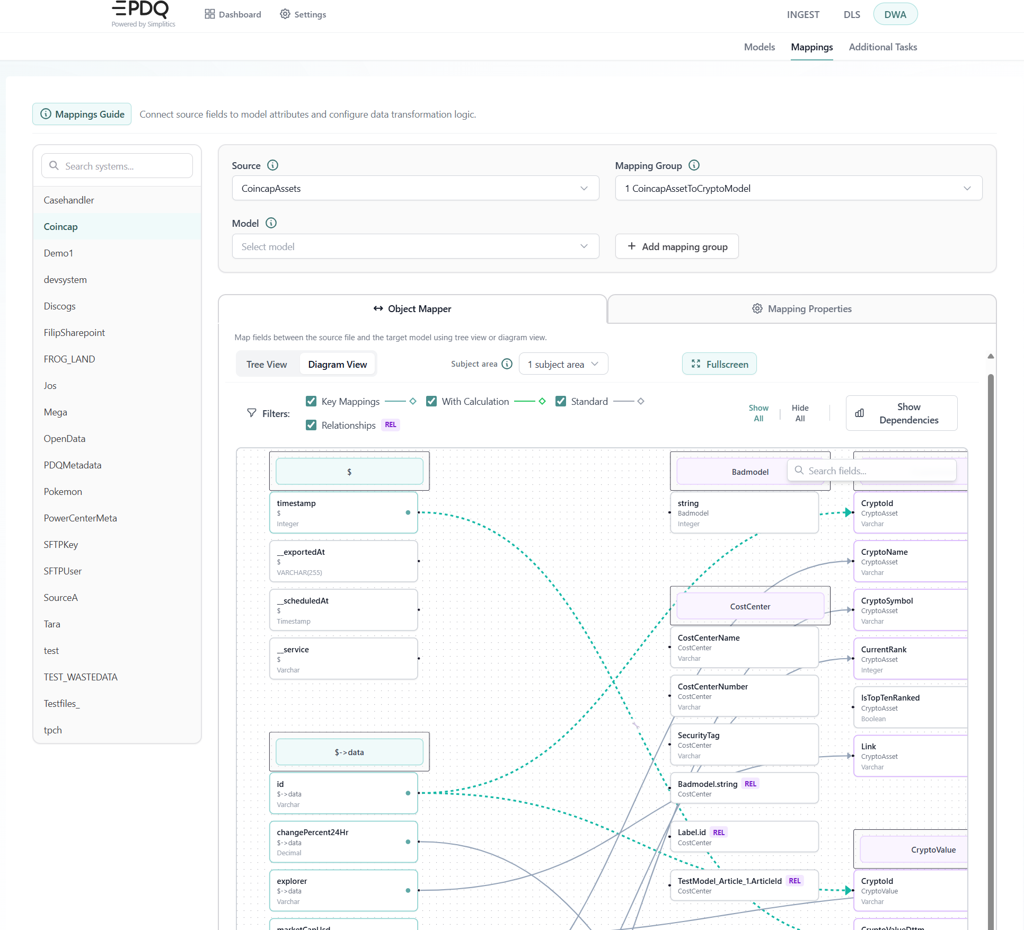Toggle the Relationships checkbox

click(x=311, y=425)
